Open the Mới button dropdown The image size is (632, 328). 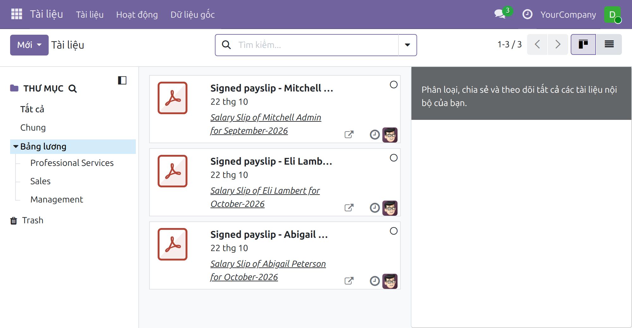(x=29, y=45)
